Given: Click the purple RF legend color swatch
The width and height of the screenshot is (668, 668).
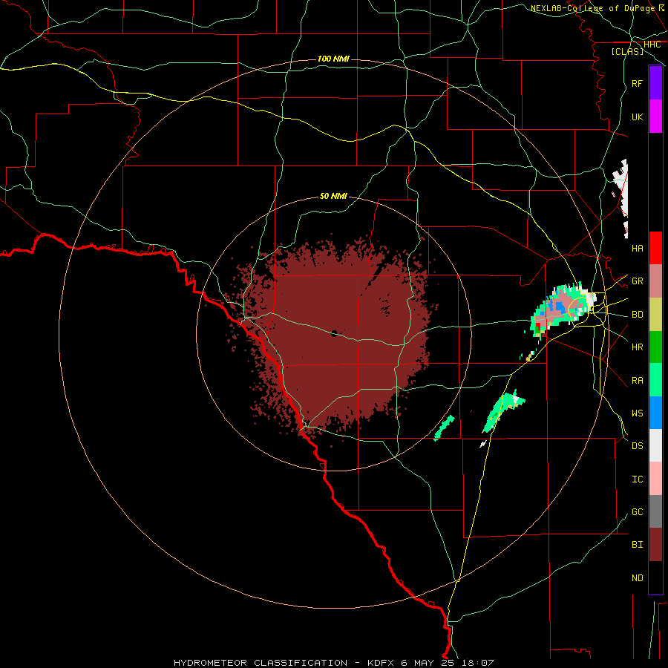Looking at the screenshot, I should point(655,83).
